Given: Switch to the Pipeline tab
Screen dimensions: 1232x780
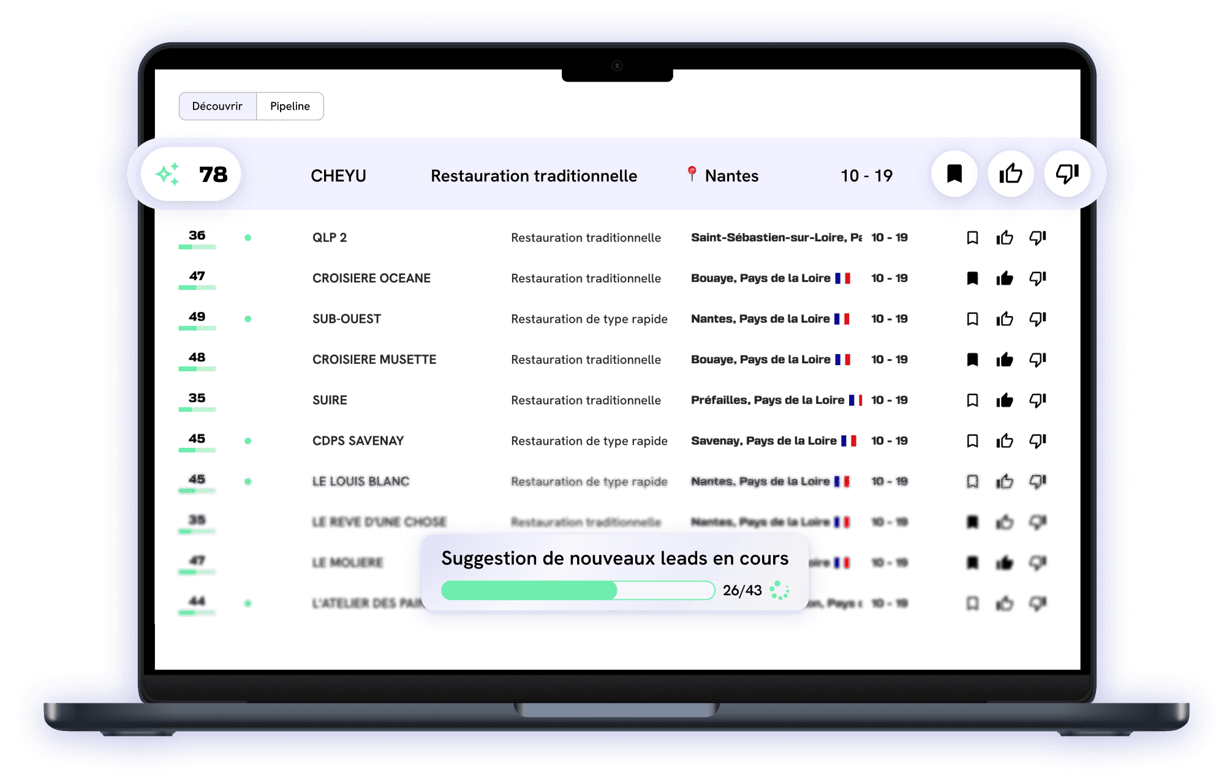Looking at the screenshot, I should tap(290, 107).
